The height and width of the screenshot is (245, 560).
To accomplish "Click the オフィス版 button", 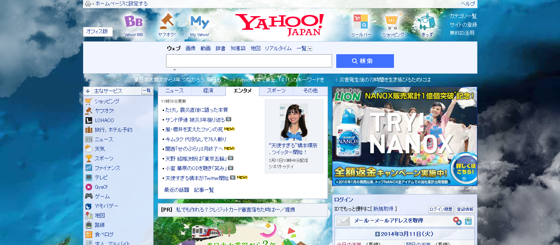I will [x=98, y=31].
